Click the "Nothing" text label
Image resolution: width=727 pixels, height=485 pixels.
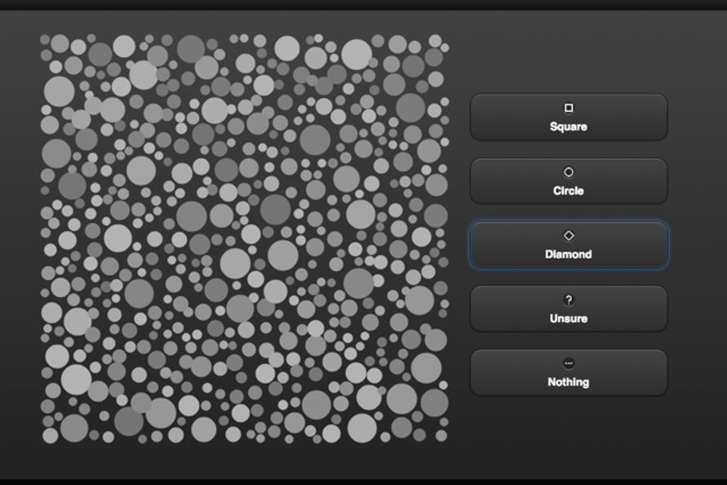click(x=569, y=382)
